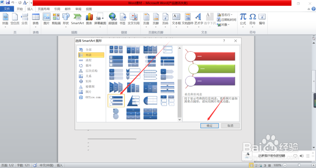Switch to the Mailings (邮件) tab

[x=68, y=9]
